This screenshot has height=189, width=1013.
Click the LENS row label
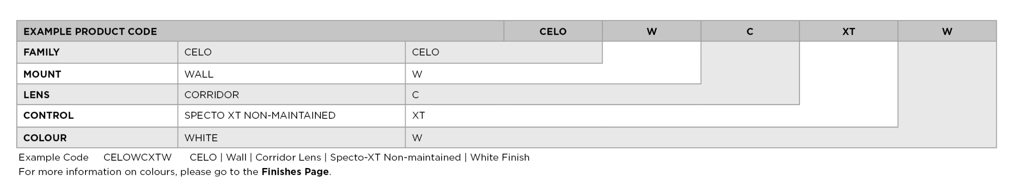(x=36, y=95)
